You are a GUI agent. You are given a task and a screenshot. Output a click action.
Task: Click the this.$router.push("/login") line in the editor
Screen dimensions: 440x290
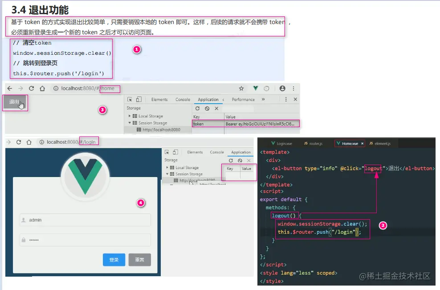[x=319, y=232]
